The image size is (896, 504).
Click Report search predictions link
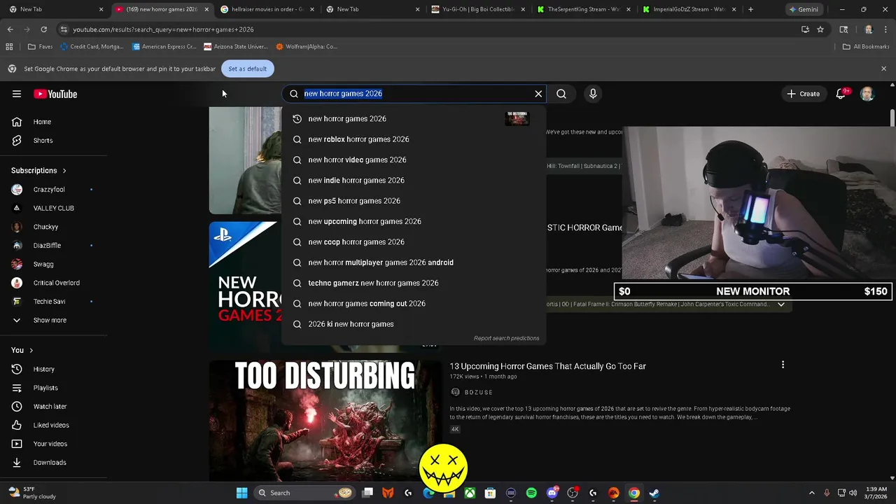[506, 338]
